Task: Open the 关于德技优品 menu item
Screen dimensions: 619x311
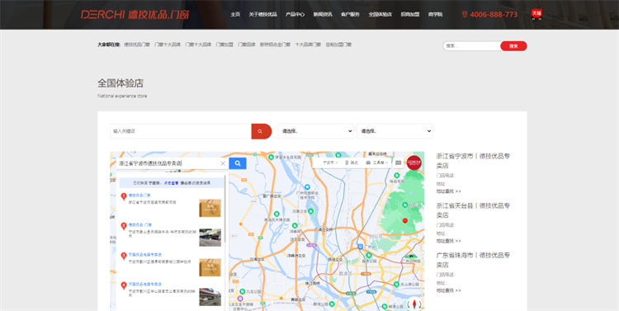Action: (x=263, y=14)
